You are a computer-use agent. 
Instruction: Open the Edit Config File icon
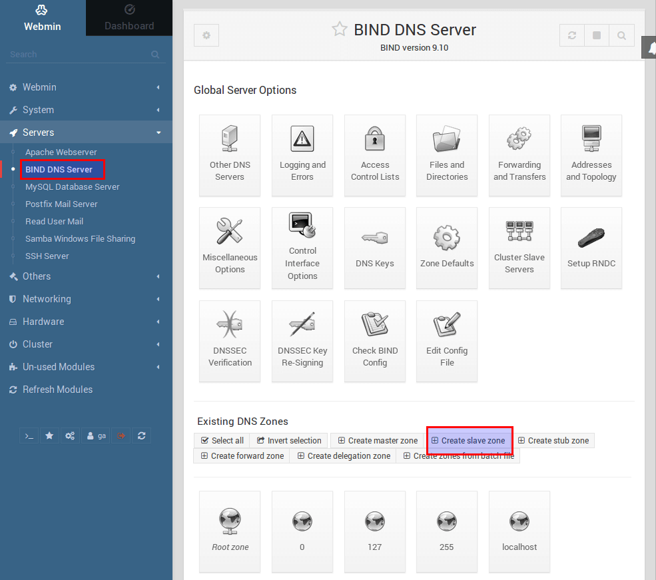(446, 324)
